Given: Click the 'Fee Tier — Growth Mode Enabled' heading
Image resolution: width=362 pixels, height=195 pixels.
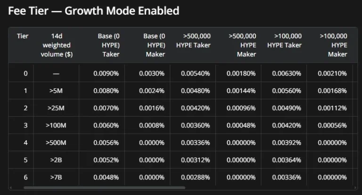Looking at the screenshot, I should click(x=94, y=11).
